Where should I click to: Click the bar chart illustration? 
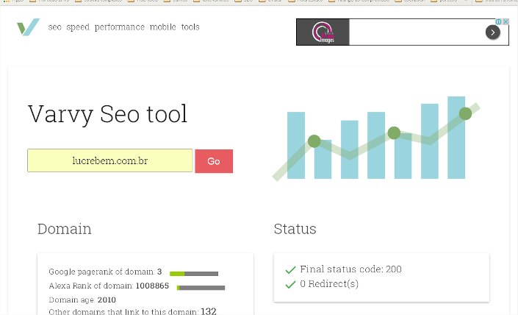tap(376, 138)
